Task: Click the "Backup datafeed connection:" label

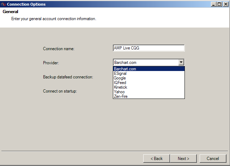Action: click(68, 77)
